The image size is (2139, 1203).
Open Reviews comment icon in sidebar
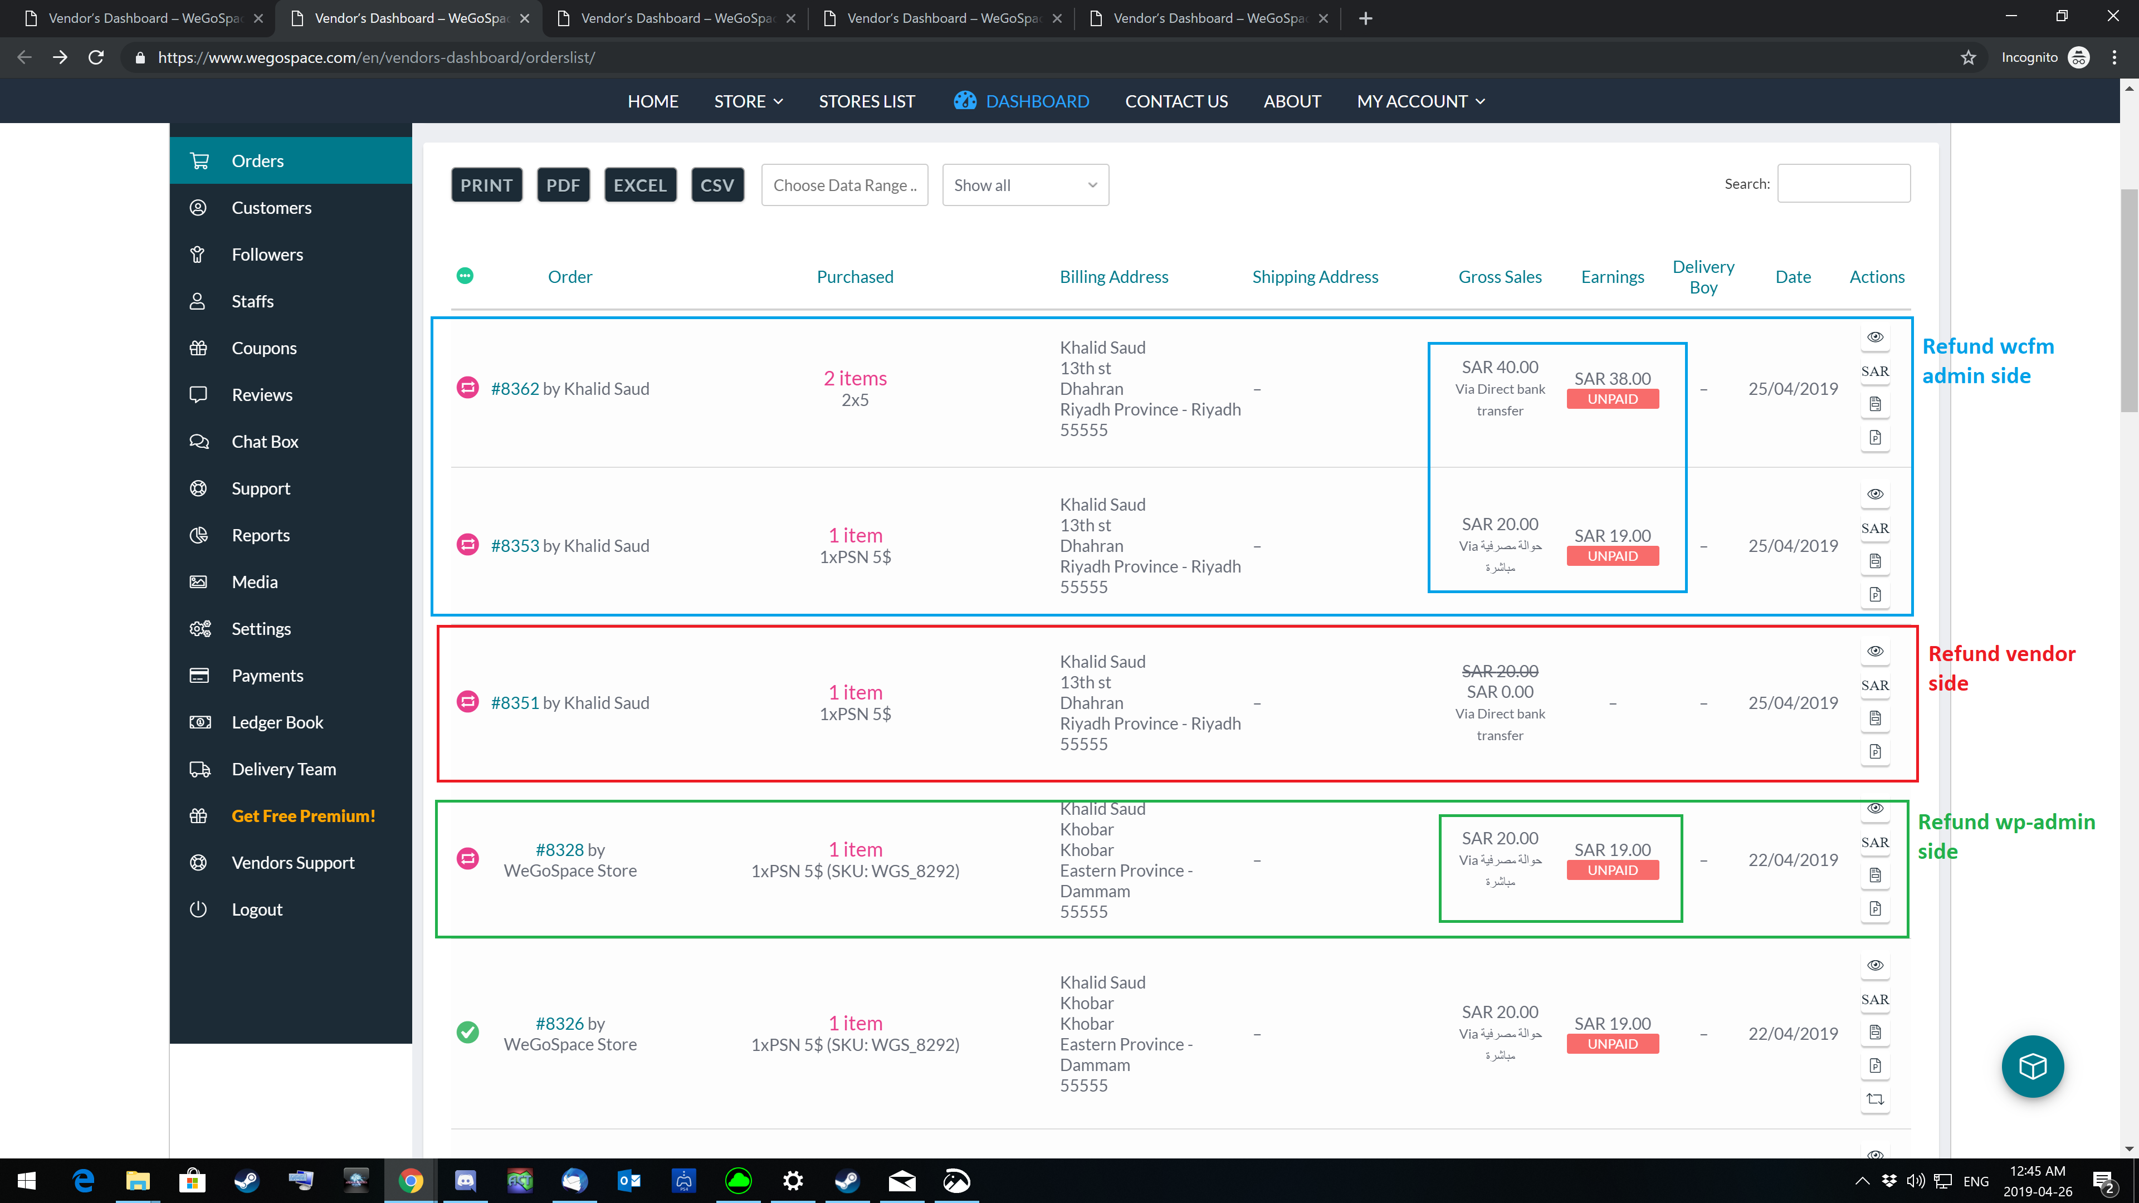pyautogui.click(x=198, y=394)
